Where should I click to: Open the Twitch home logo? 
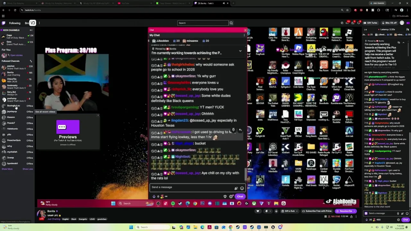[x=4, y=23]
